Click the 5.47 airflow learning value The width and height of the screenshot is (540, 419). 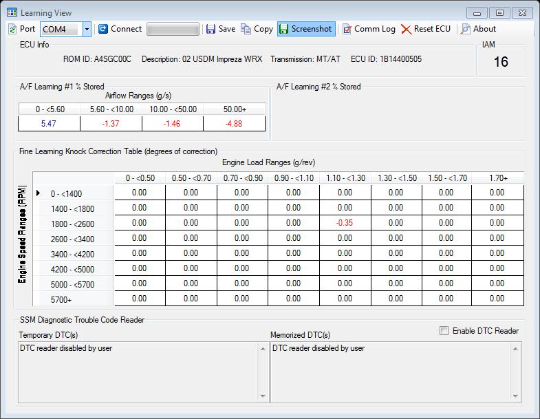[x=49, y=123]
